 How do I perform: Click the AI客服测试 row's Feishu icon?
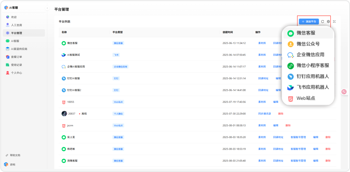pyautogui.click(x=64, y=55)
